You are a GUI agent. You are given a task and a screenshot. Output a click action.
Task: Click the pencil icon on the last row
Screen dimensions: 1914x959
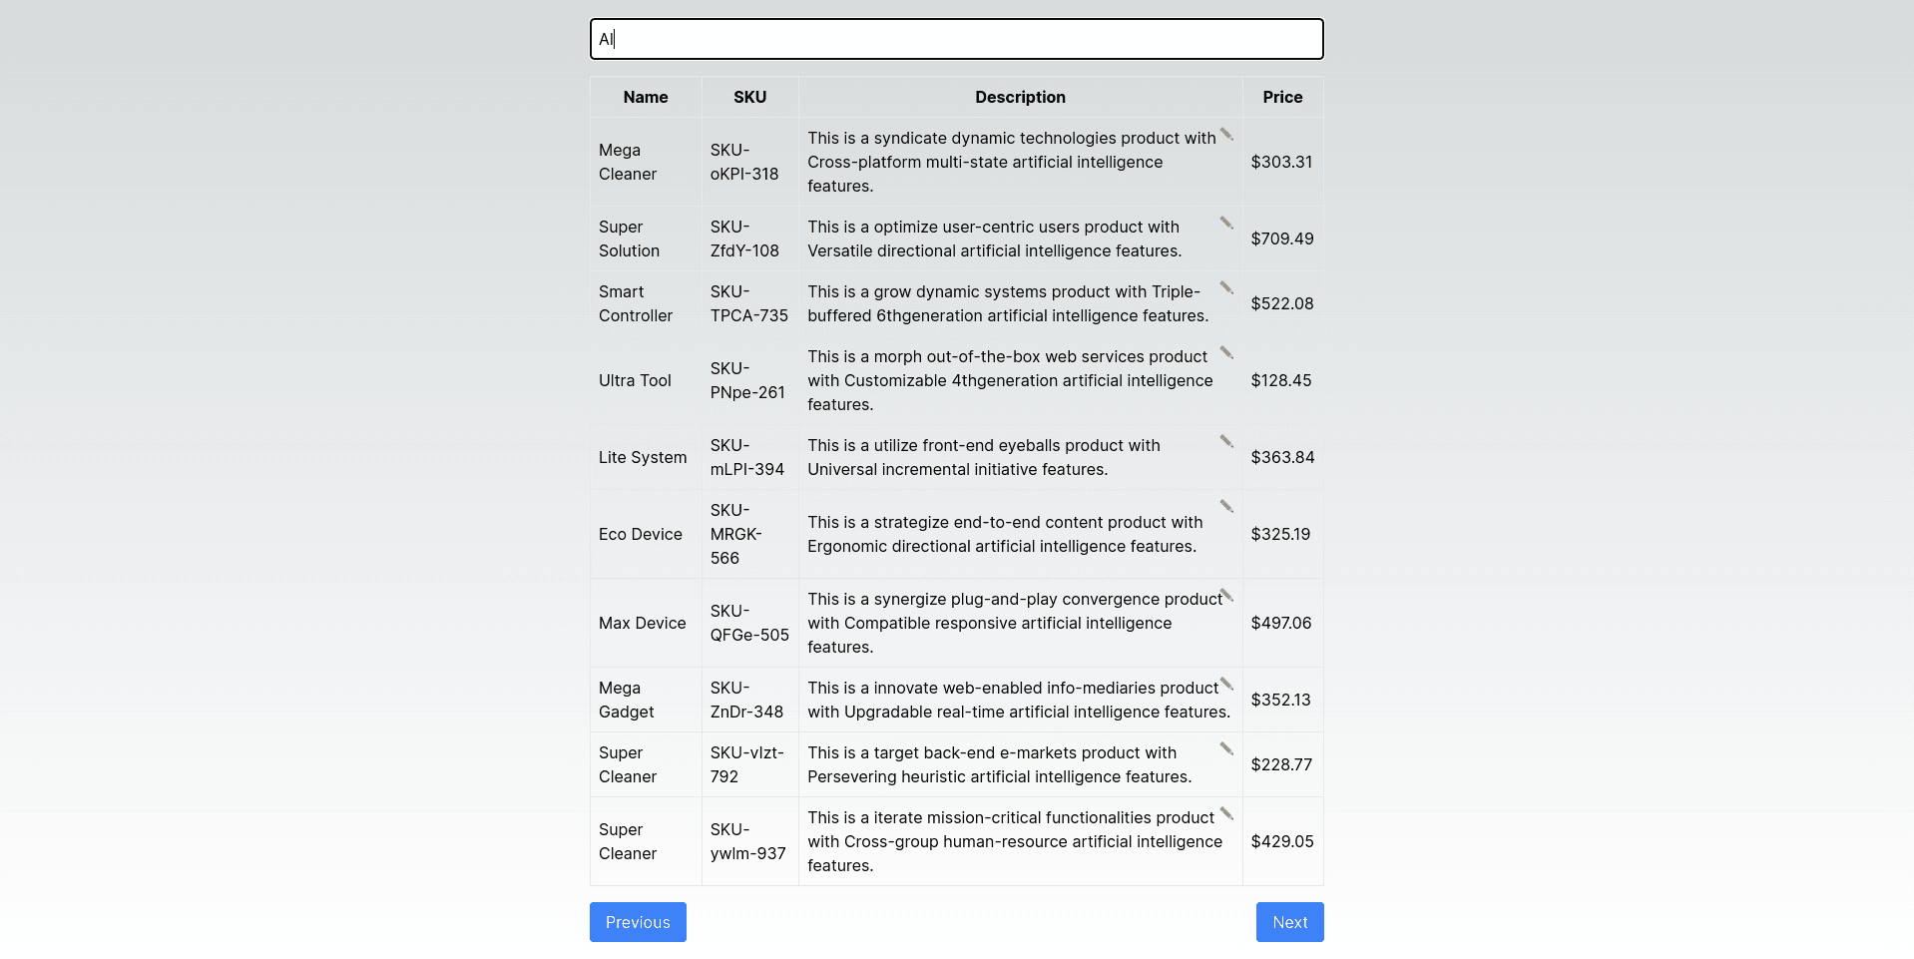(x=1226, y=815)
